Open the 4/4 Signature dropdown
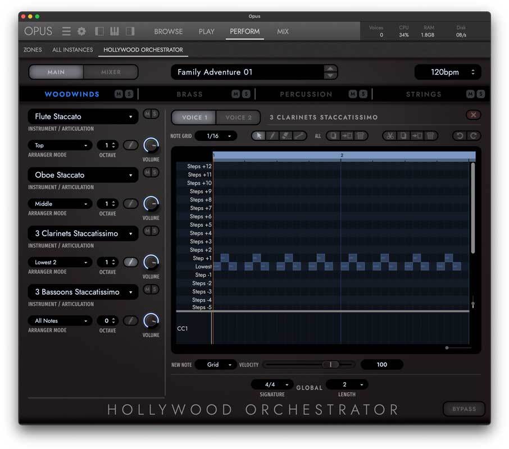Screen dimensions: 509x449 272,384
